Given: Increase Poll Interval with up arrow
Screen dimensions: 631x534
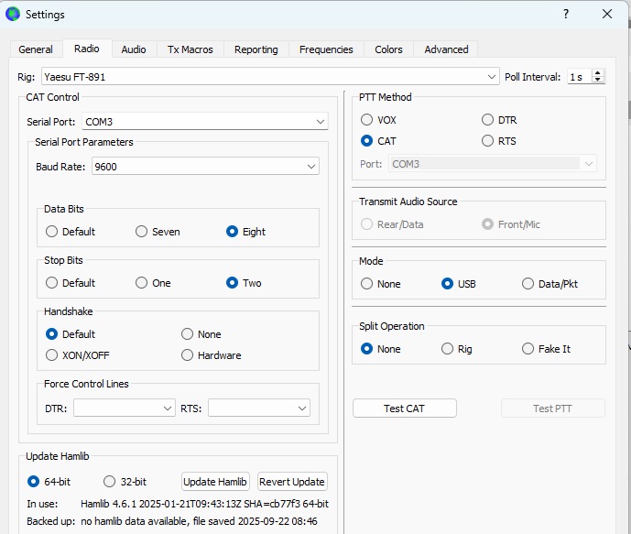Looking at the screenshot, I should (598, 73).
